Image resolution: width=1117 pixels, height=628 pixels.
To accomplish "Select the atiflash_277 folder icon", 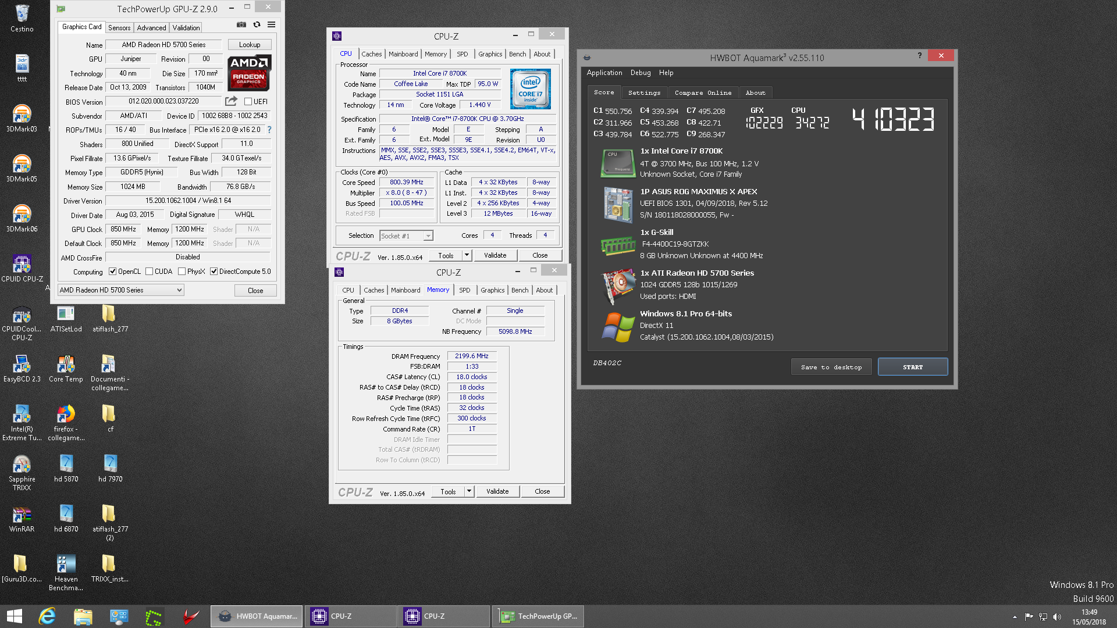I will click(110, 318).
